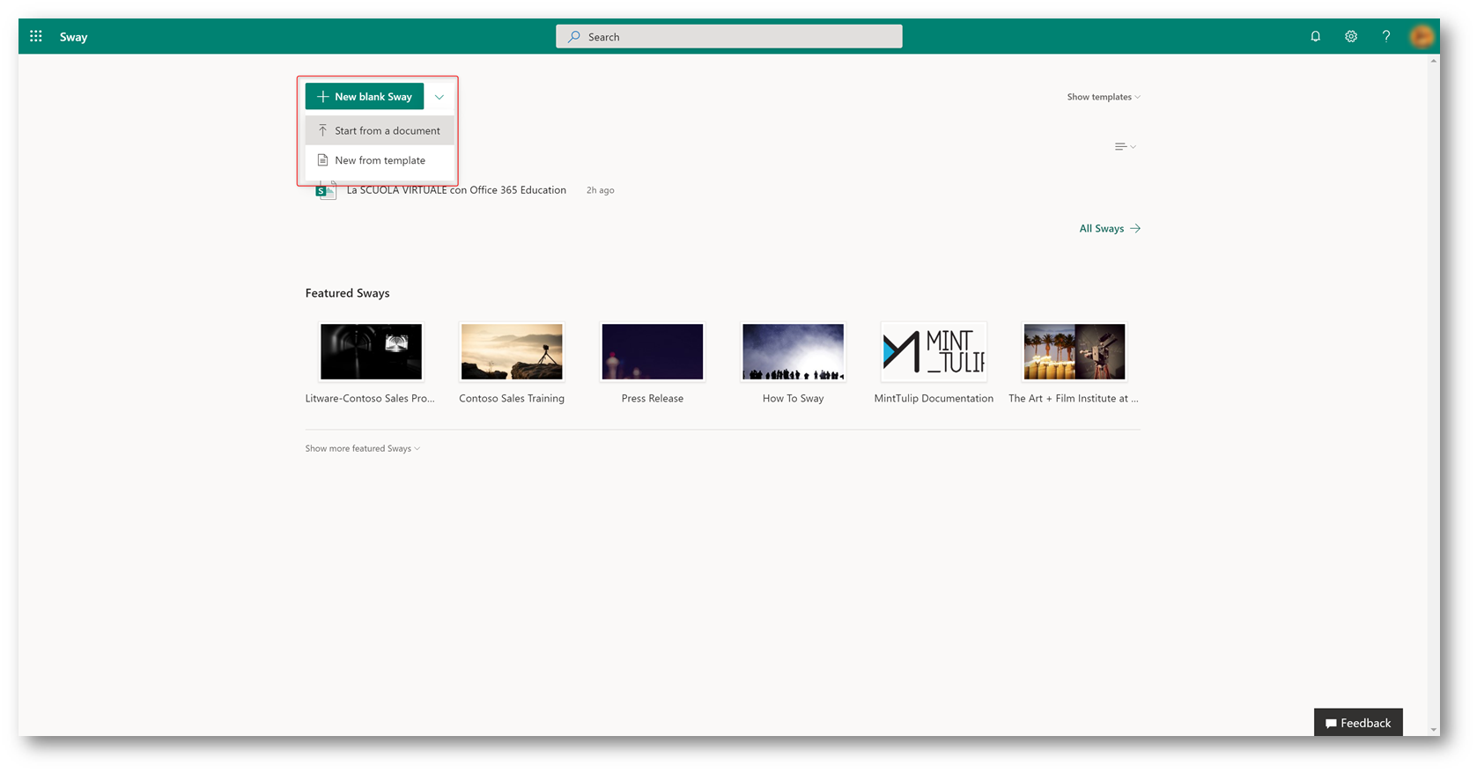Click the page scrollbar on the right

click(x=1434, y=394)
